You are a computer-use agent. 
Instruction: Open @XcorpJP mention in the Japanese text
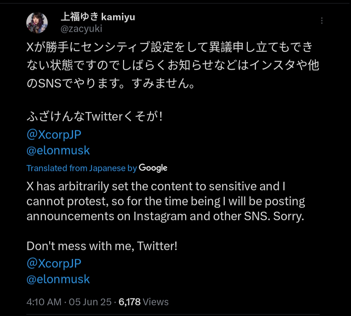[x=54, y=135]
